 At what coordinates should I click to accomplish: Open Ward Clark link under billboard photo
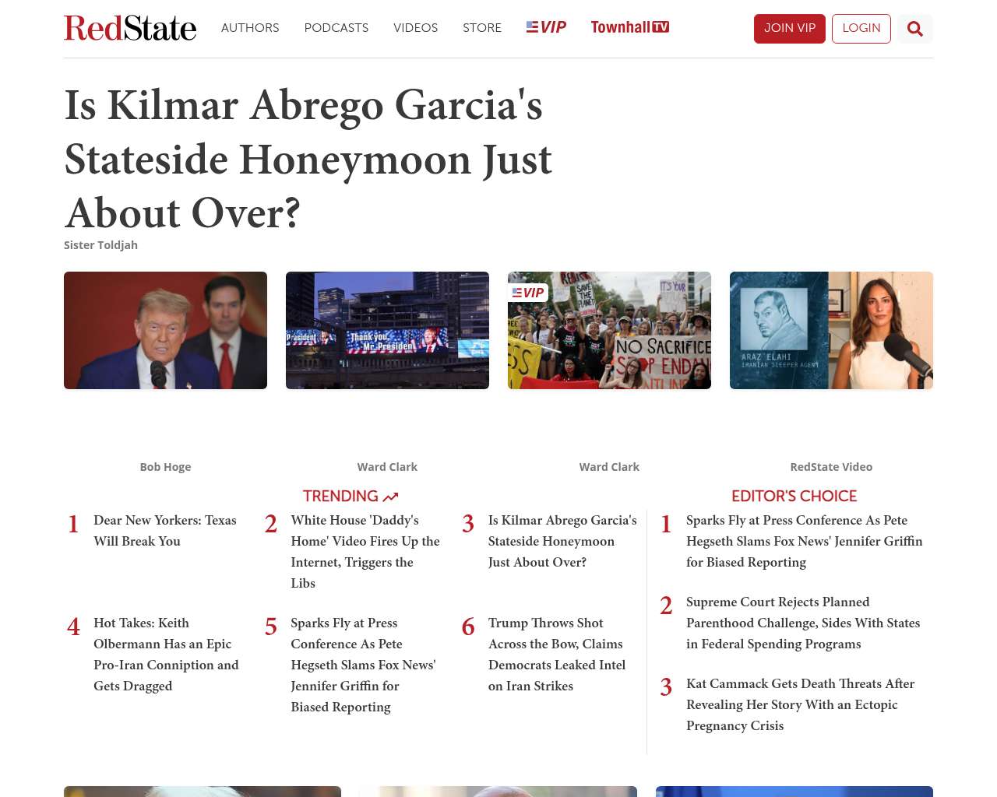pos(387,467)
